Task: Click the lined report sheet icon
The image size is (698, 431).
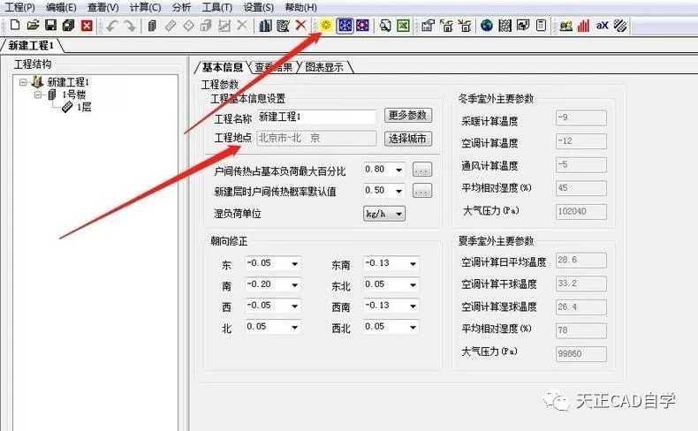Action: 541,26
